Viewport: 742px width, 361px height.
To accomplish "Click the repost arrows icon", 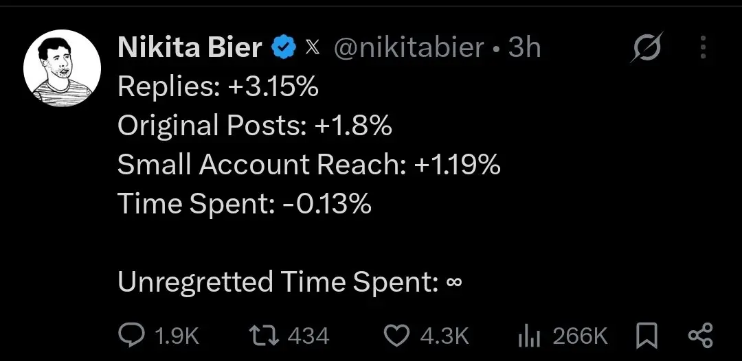I will point(265,336).
